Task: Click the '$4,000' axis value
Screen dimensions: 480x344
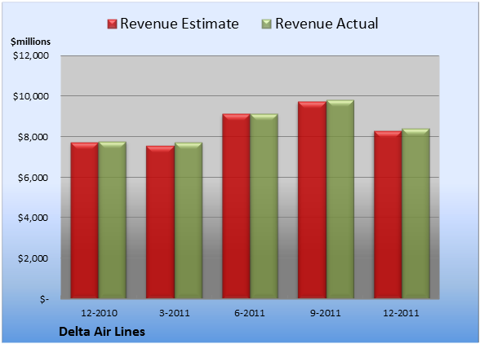Action: (x=33, y=218)
